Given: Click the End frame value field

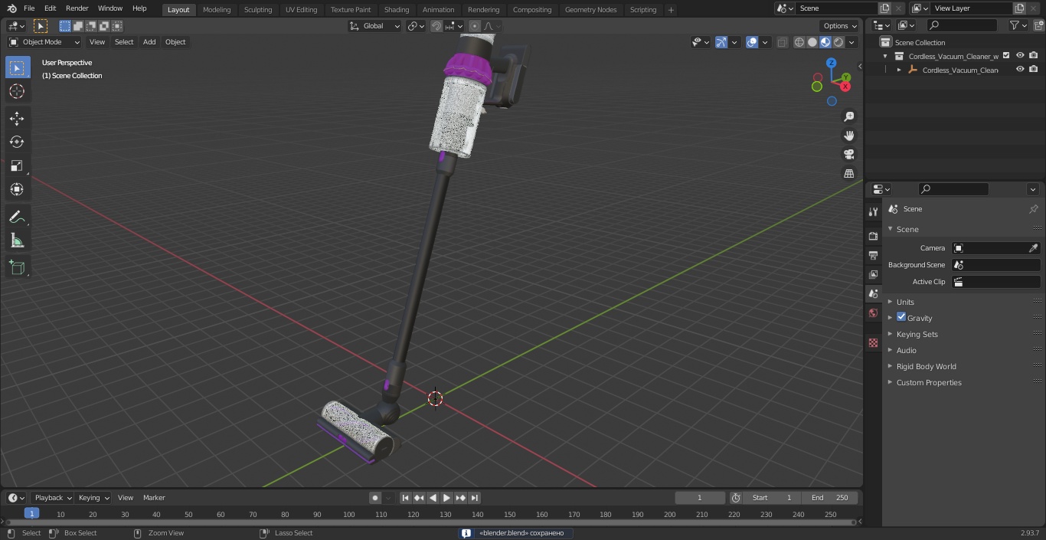Looking at the screenshot, I should click(830, 498).
